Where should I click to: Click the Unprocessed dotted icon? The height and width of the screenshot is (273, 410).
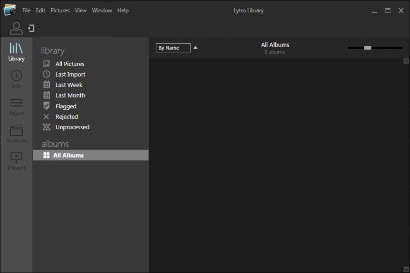point(46,127)
